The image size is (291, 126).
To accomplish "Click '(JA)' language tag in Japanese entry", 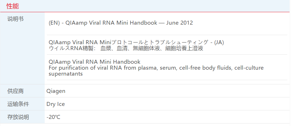I will point(219,42).
